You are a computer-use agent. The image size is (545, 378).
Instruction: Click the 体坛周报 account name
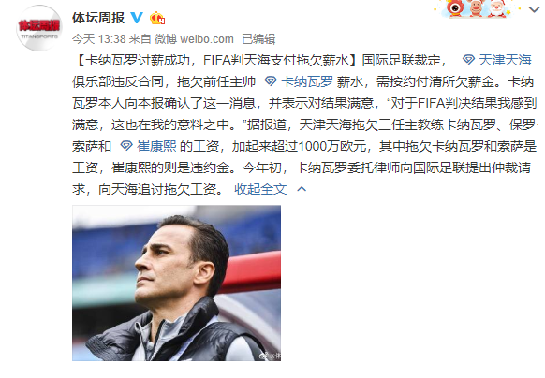coord(98,18)
